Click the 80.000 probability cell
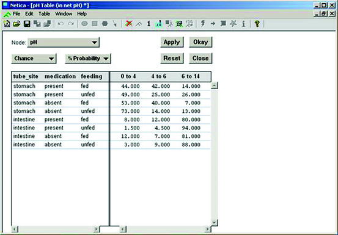338x235 pixels. click(191, 120)
